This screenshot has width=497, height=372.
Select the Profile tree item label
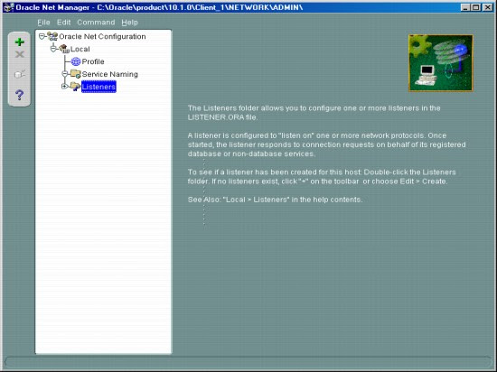pyautogui.click(x=93, y=61)
